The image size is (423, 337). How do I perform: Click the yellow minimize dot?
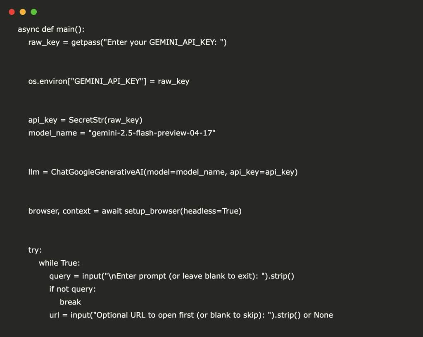coord(23,12)
